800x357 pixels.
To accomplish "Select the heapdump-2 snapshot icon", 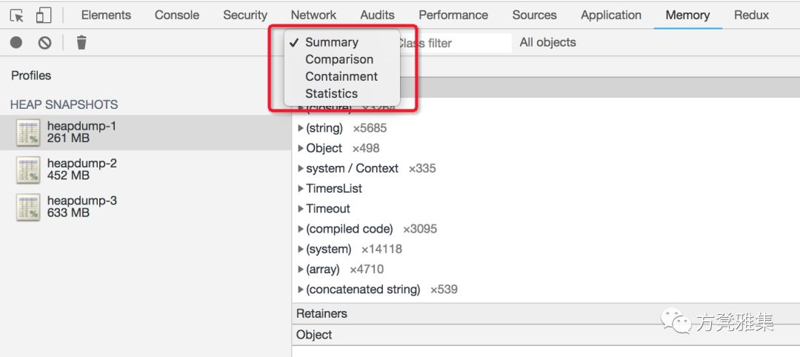I will (x=27, y=170).
